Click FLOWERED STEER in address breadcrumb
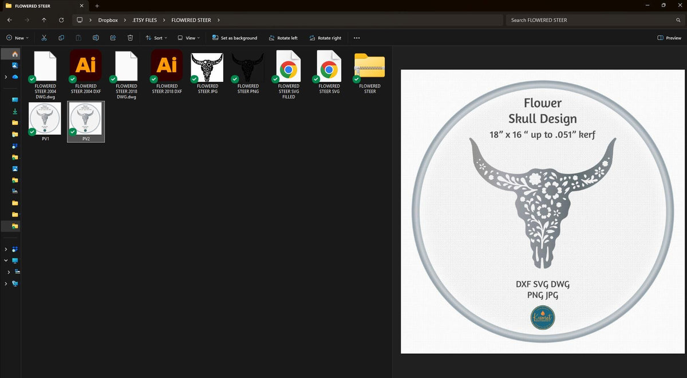The height and width of the screenshot is (378, 687). coord(191,20)
